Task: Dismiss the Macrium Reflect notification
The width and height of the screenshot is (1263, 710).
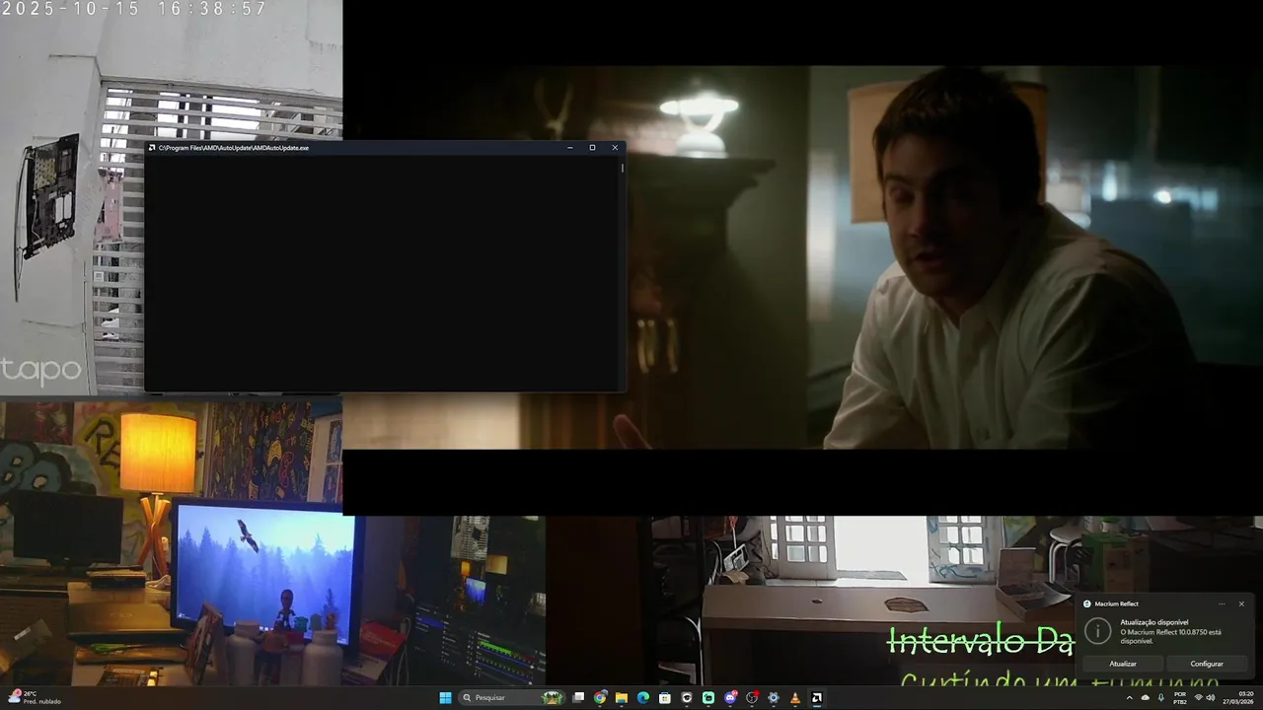Action: coord(1241,603)
